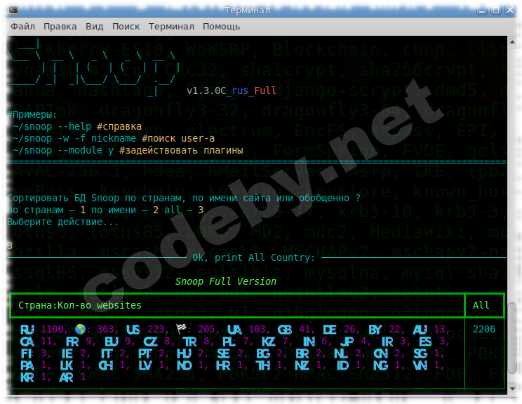Click the SE country code

click(x=223, y=353)
